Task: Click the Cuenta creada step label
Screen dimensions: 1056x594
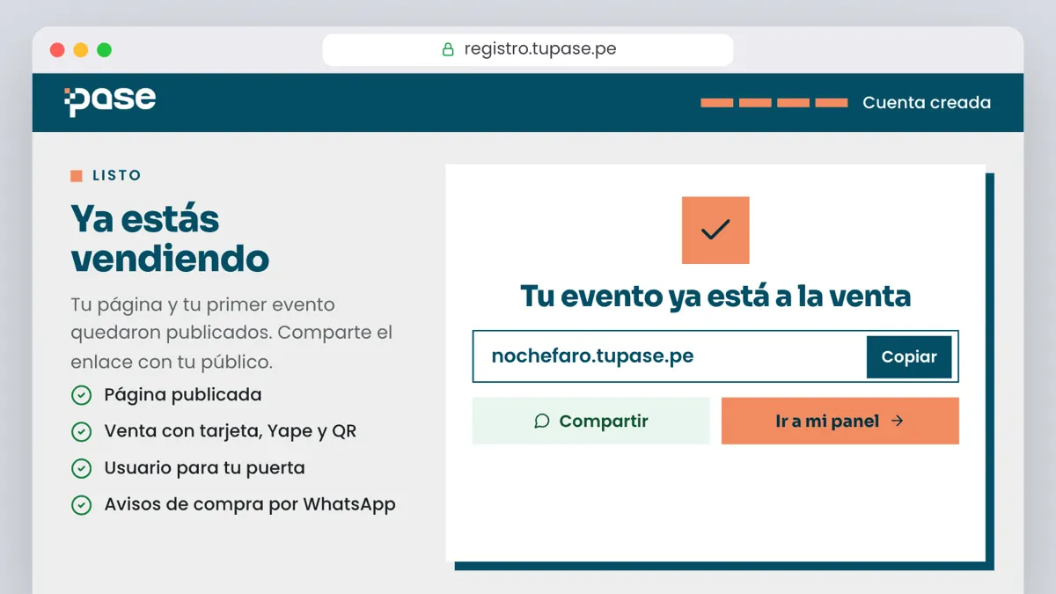Action: (x=927, y=103)
